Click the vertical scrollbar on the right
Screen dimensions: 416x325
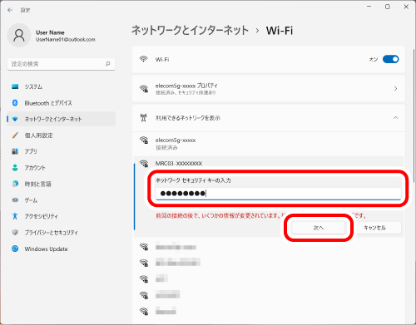(414, 115)
